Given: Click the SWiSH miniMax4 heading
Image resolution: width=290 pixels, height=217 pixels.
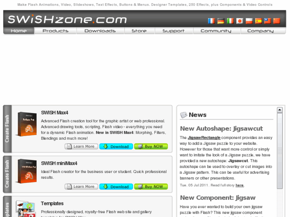Looking at the screenshot, I should point(59,163).
